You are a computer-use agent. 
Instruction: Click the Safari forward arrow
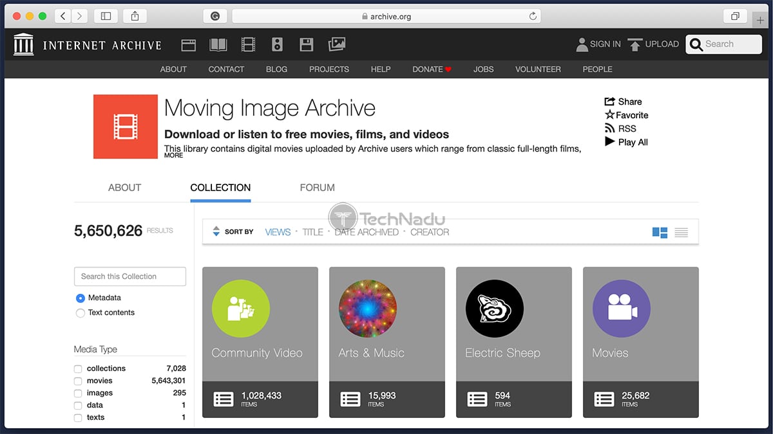[80, 16]
